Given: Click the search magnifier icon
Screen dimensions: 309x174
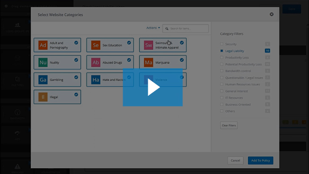Looking at the screenshot, I should pyautogui.click(x=167, y=29).
